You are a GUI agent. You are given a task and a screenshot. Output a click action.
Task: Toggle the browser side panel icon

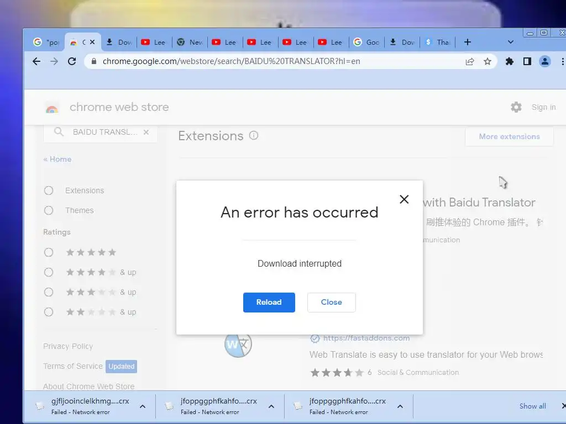pyautogui.click(x=527, y=62)
